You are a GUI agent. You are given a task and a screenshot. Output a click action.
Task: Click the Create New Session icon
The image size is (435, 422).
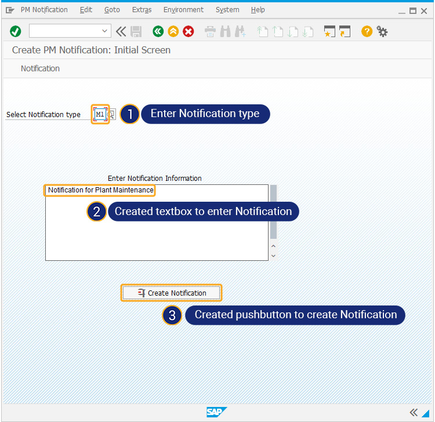tap(329, 31)
